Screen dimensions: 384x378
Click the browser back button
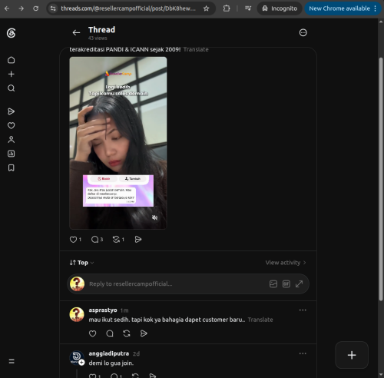7,8
